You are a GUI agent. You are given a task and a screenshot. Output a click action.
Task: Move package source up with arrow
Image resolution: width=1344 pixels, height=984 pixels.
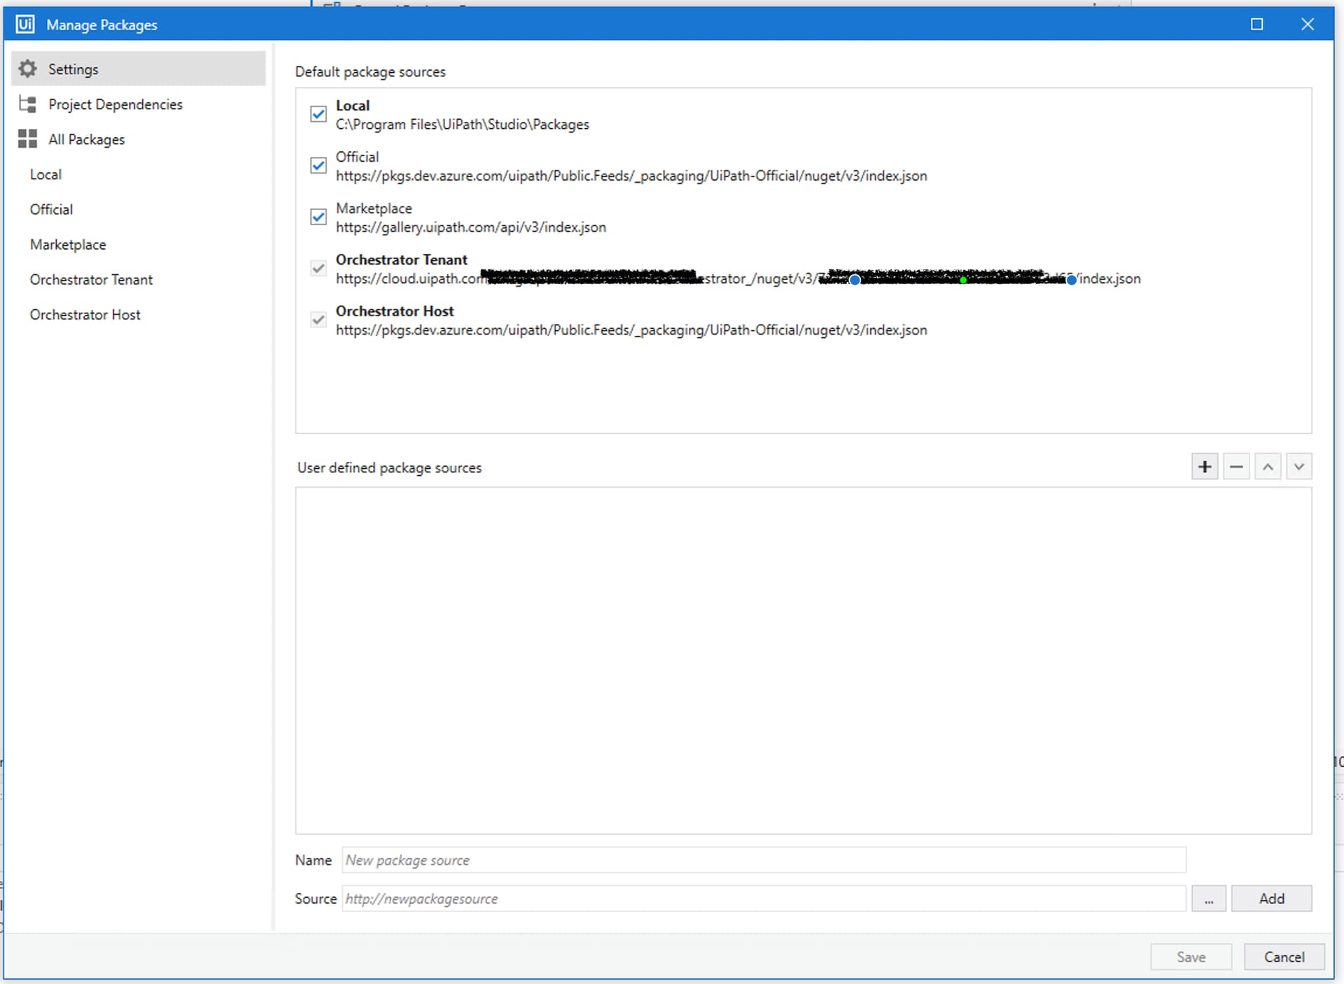pos(1267,467)
